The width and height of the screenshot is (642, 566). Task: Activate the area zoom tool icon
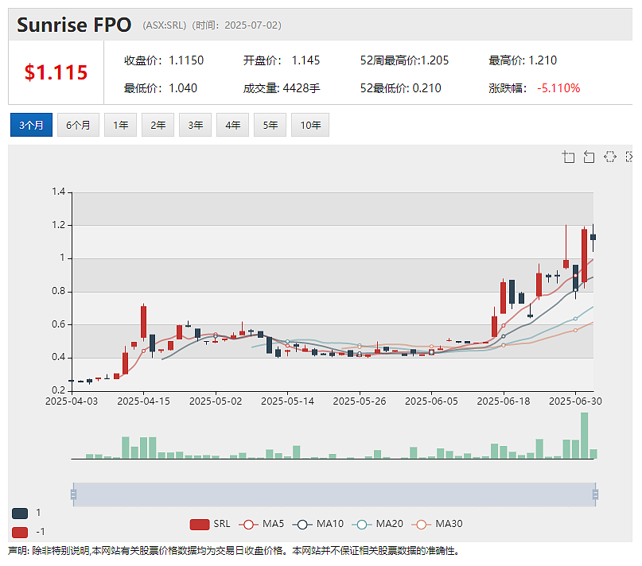pyautogui.click(x=568, y=157)
